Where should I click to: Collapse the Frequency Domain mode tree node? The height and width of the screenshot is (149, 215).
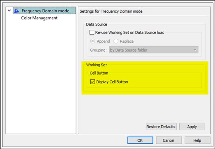tap(9, 10)
